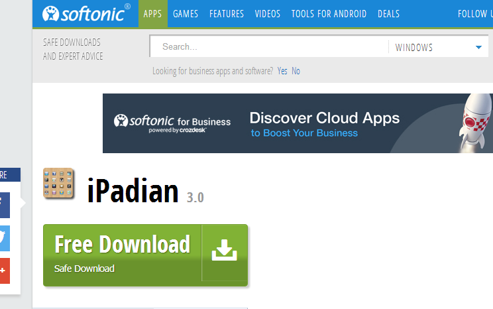This screenshot has width=493, height=309.
Task: Share on Facebook via sidebar icon
Action: pos(5,205)
